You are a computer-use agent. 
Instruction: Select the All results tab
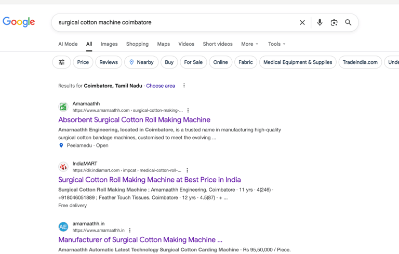tap(89, 44)
